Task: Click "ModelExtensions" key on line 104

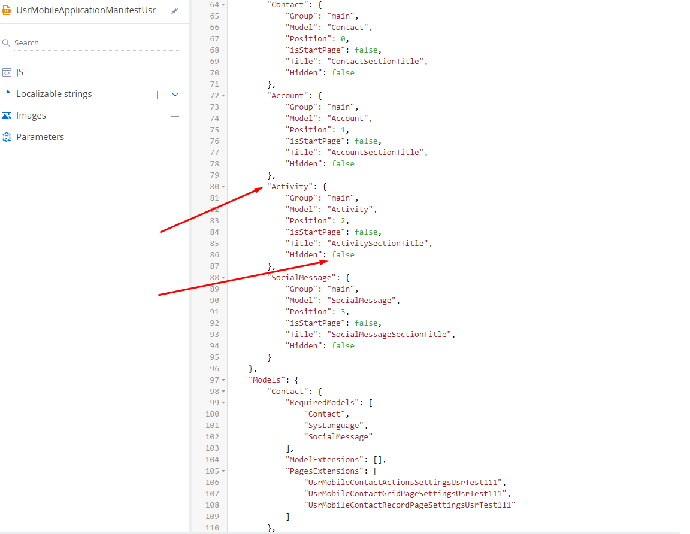Action: pos(324,459)
